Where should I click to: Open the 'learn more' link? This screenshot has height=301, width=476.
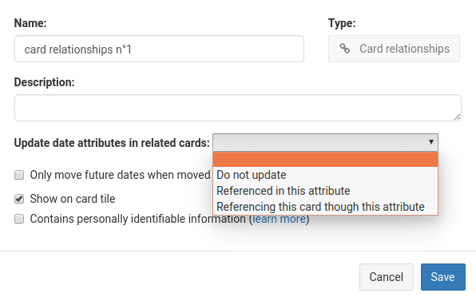tap(279, 219)
